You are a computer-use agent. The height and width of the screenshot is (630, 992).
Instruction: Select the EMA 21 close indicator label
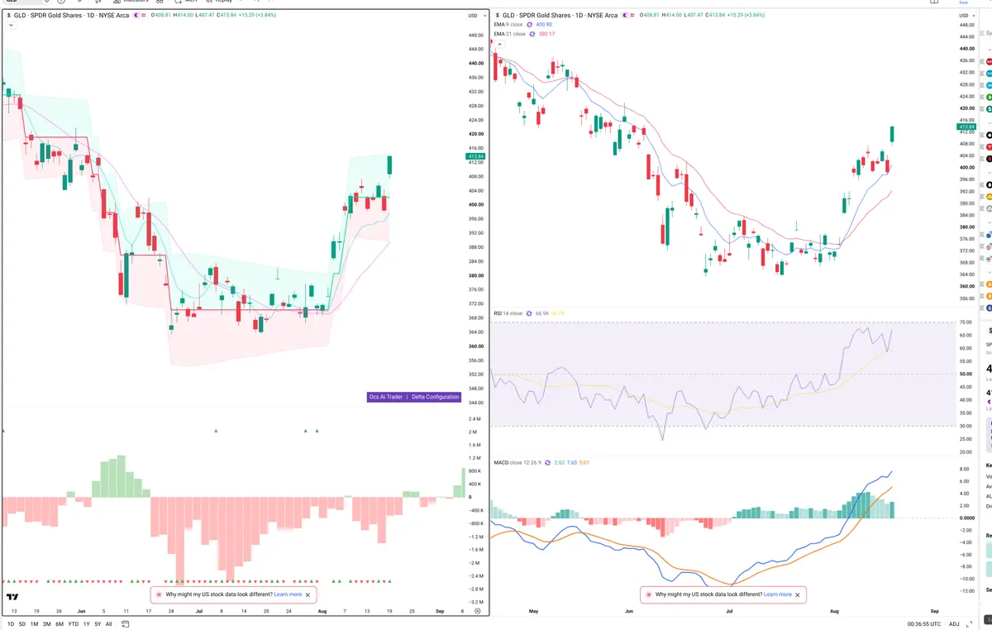(509, 34)
